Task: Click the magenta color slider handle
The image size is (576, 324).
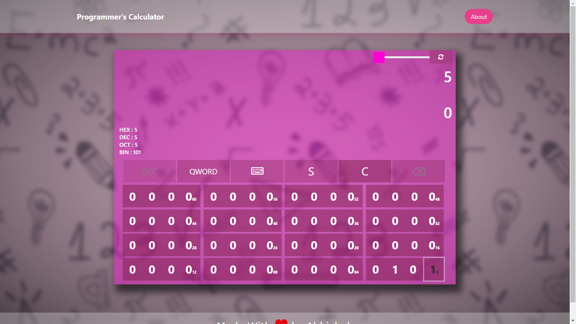Action: (x=379, y=57)
